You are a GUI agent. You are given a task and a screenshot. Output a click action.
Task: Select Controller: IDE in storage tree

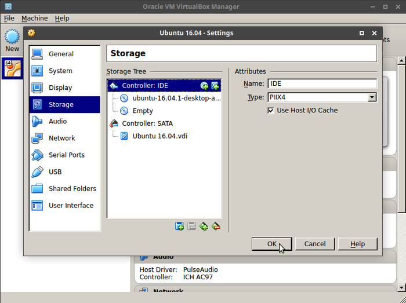[x=164, y=86]
